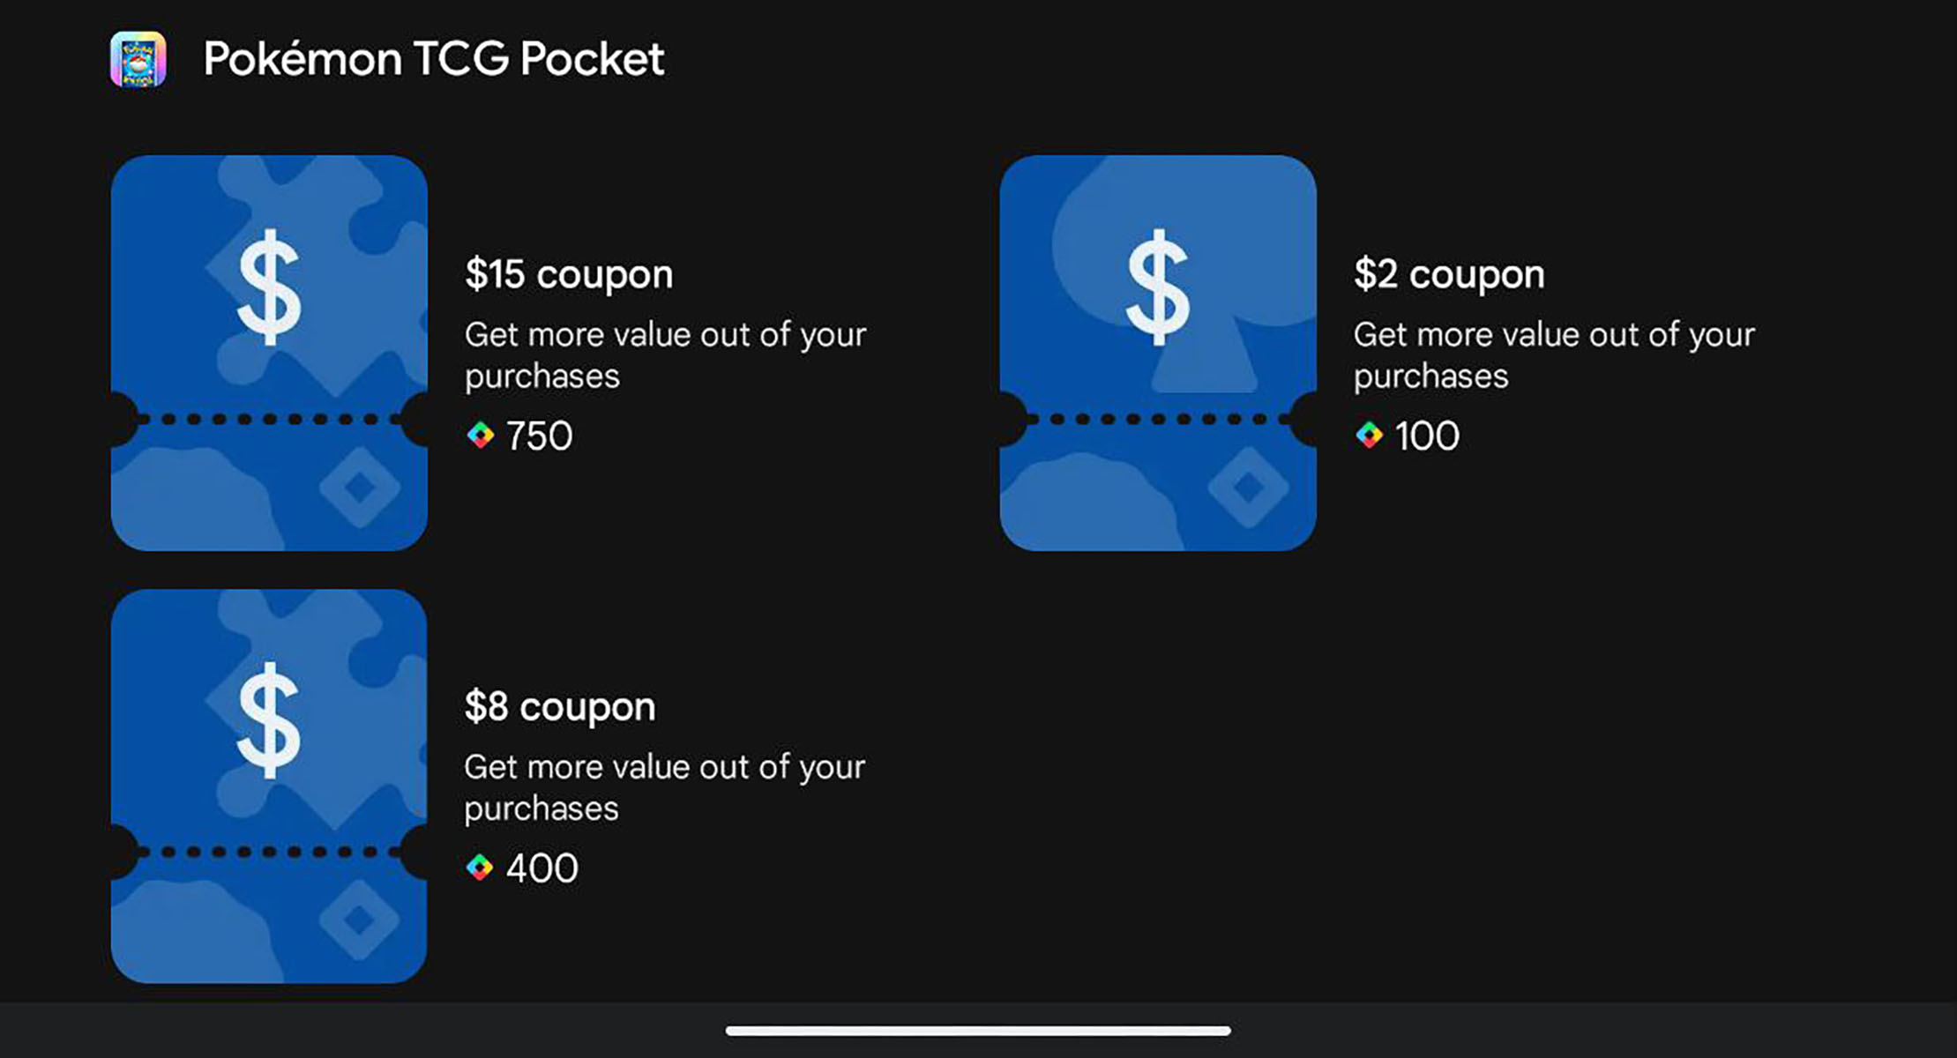Viewport: 1957px width, 1058px height.
Task: Open the $2 coupon title
Action: coord(1449,274)
